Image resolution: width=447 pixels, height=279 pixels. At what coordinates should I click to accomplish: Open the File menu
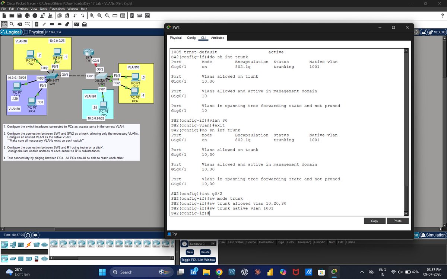4,9
